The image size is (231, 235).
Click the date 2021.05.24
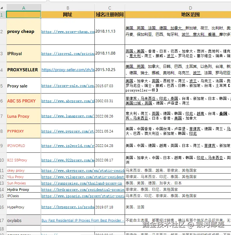[104, 131]
